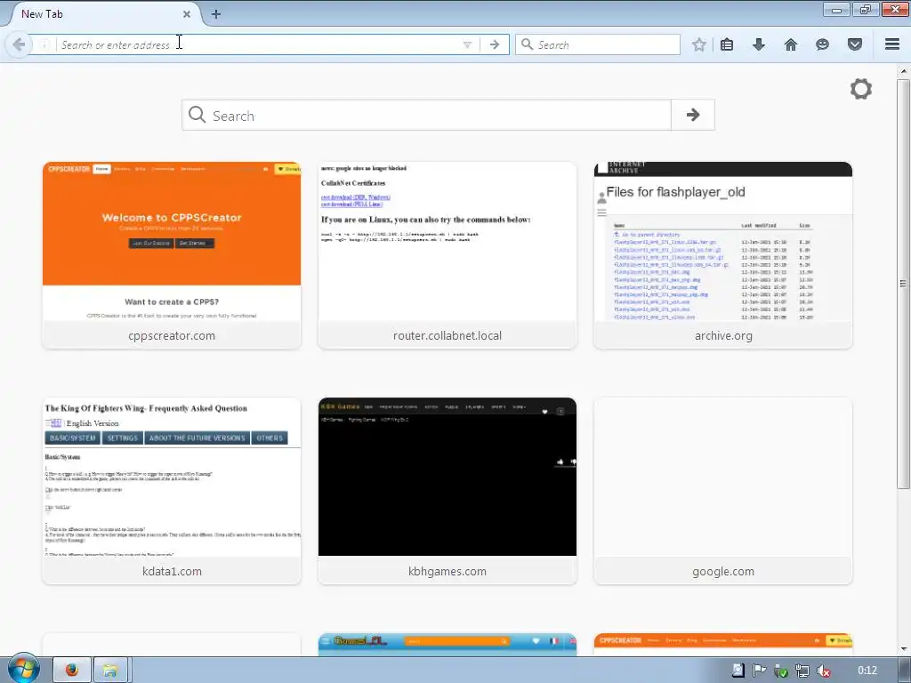Viewport: 911px width, 683px height.
Task: Open google.com tile
Action: [722, 491]
